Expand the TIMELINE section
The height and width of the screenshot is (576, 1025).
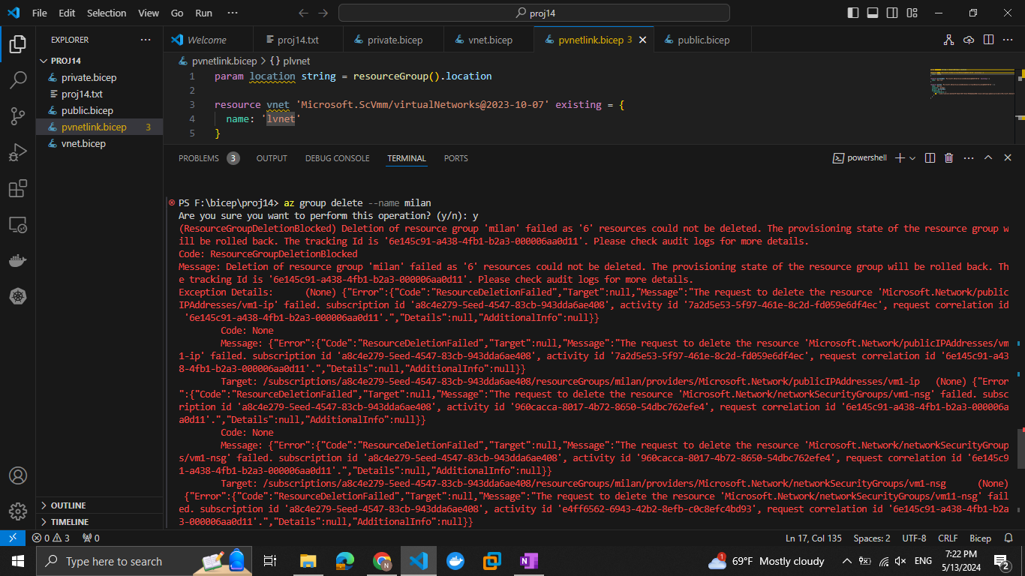pyautogui.click(x=69, y=522)
